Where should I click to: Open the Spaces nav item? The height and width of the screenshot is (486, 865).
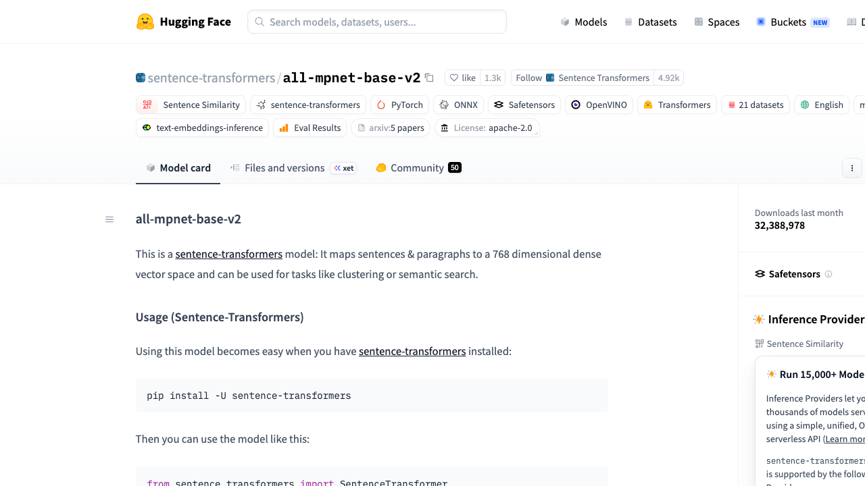[716, 22]
